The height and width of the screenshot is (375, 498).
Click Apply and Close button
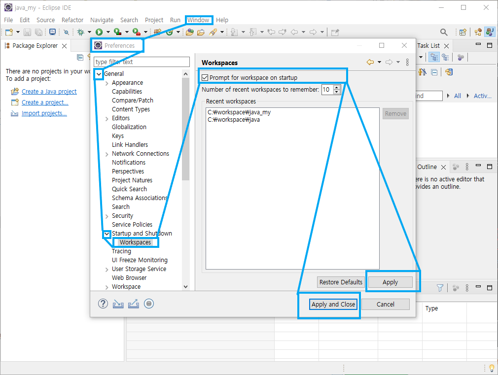pos(333,304)
